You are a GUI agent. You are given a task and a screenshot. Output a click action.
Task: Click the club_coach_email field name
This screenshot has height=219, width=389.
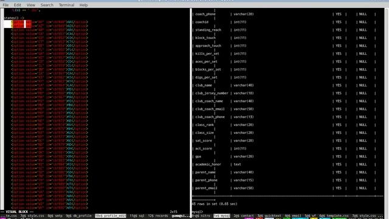coord(210,109)
